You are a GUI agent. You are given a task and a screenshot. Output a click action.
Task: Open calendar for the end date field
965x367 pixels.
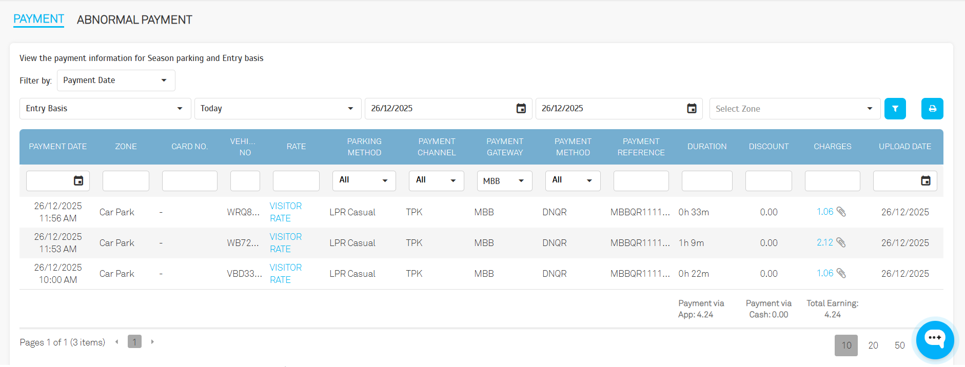[692, 109]
